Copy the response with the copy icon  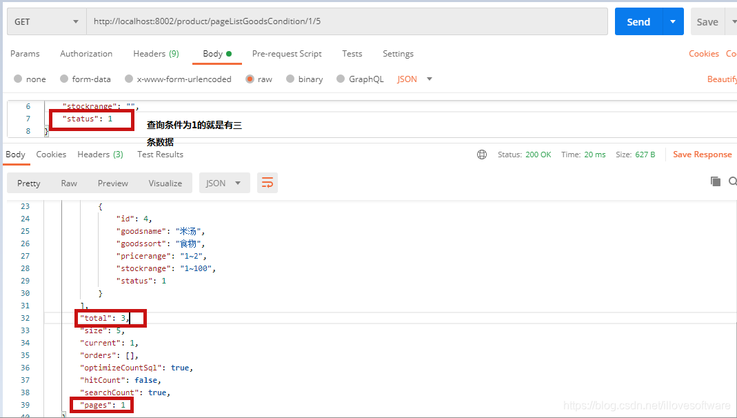coord(716,181)
